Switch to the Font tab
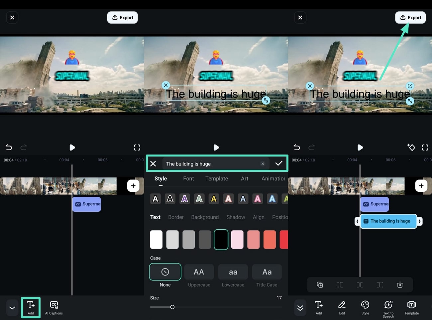432x320 pixels. [188, 179]
